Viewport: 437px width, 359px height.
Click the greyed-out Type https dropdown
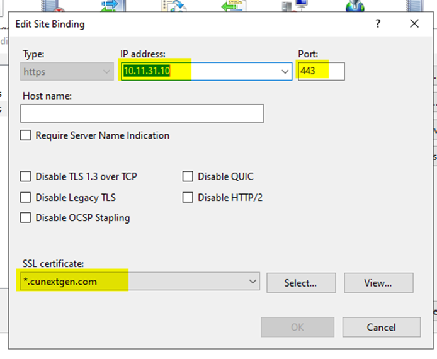click(67, 72)
